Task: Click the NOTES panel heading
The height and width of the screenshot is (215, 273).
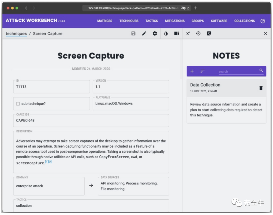Action: pyautogui.click(x=226, y=56)
